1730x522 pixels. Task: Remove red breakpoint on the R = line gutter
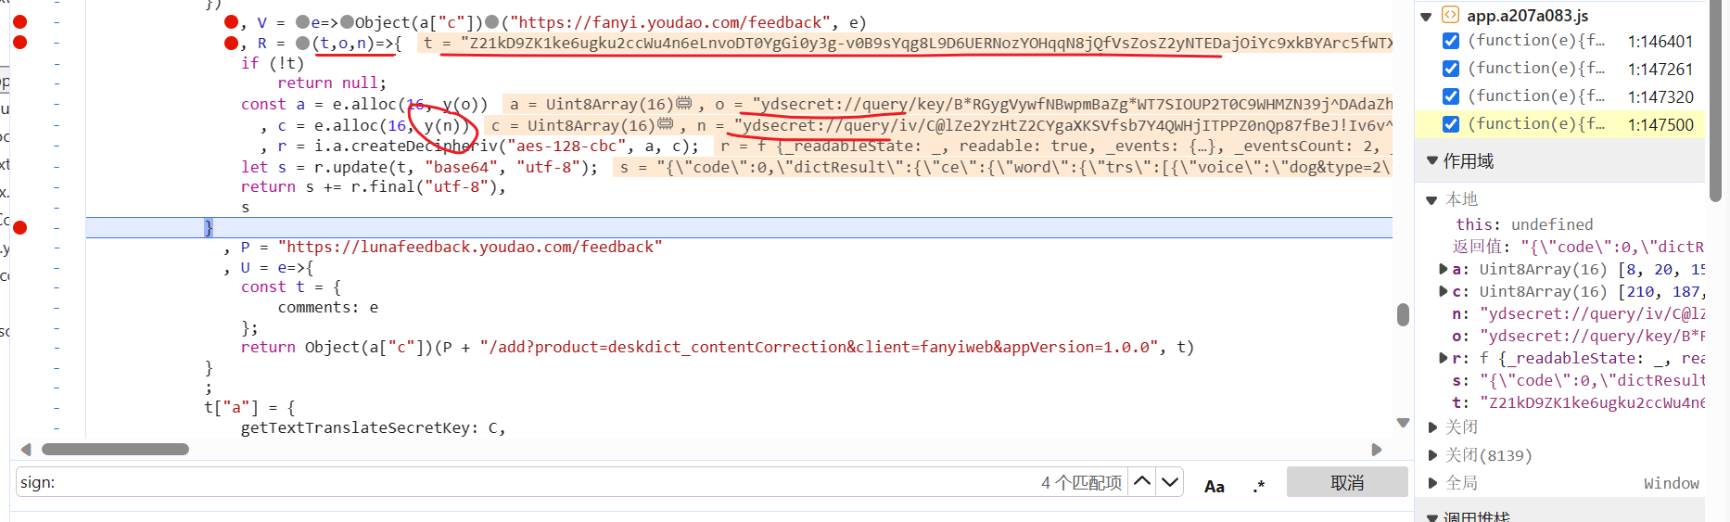click(x=20, y=42)
